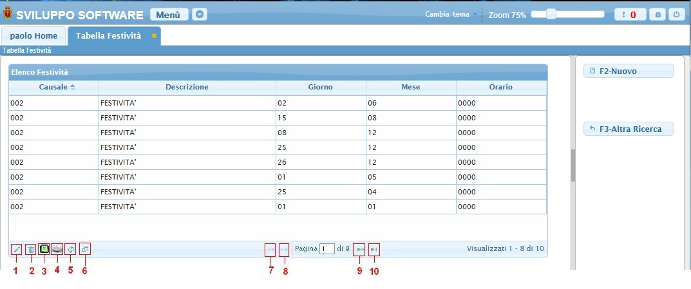Refresh the grid using the reload icon
Image resolution: width=691 pixels, height=289 pixels.
(71, 249)
